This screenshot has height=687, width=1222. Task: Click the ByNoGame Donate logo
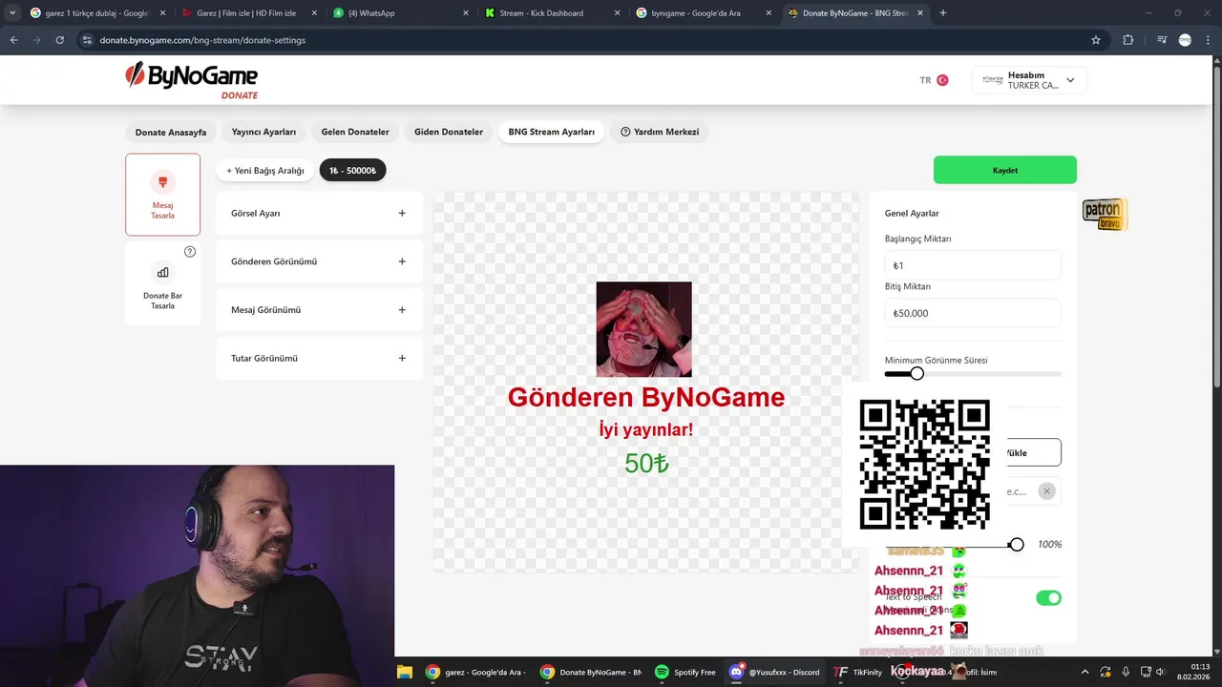click(192, 80)
